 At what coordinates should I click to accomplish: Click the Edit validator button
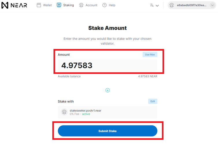153,101
